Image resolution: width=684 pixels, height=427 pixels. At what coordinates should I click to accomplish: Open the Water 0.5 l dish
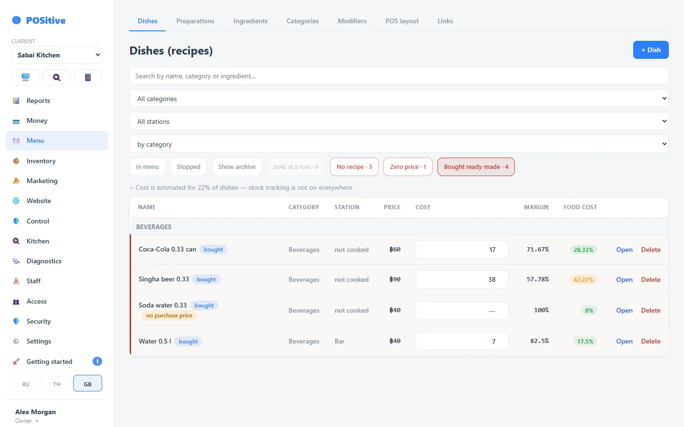(624, 341)
